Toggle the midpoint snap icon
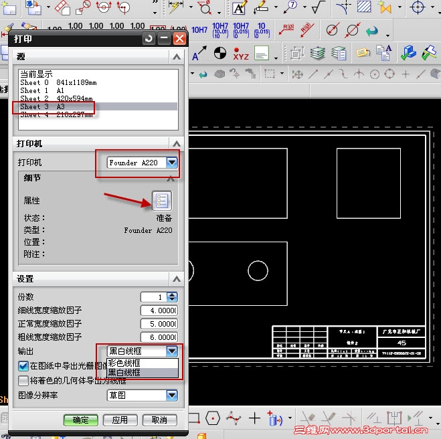This screenshot has height=439, width=441. 328,74
